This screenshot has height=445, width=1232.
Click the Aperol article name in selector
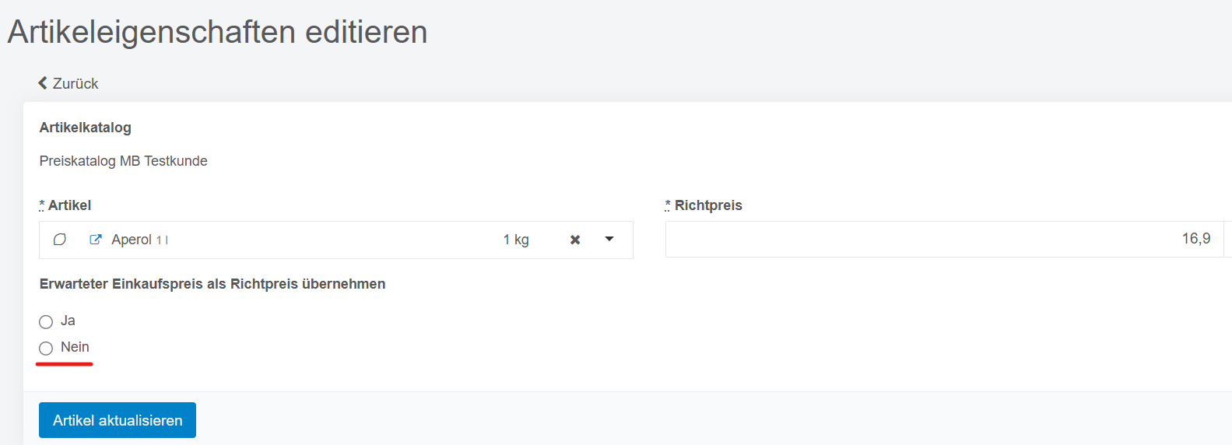(132, 240)
